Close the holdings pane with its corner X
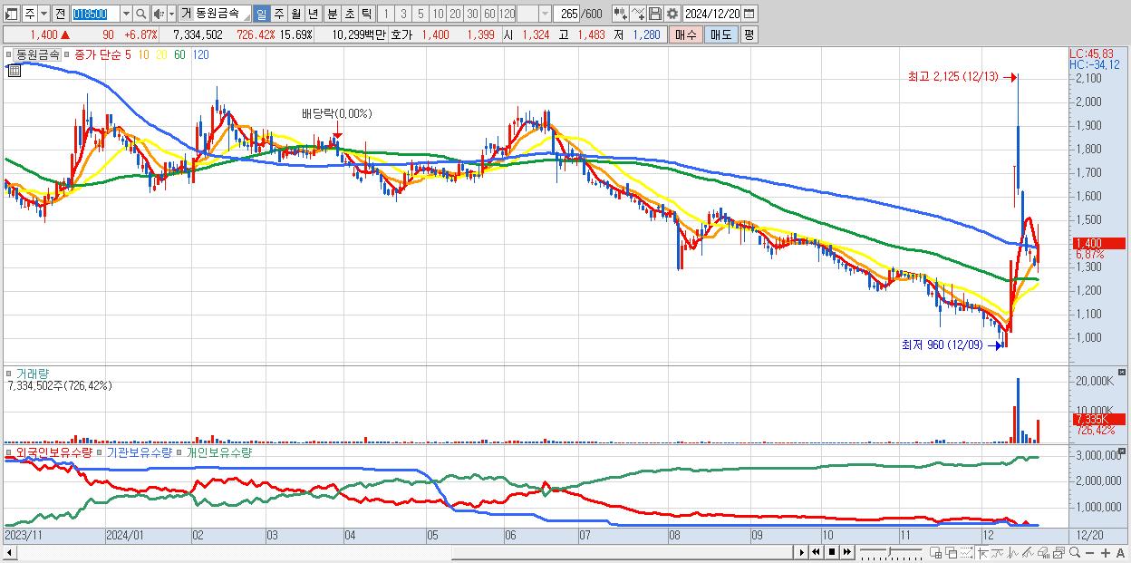Image resolution: width=1131 pixels, height=563 pixels. point(1122,450)
